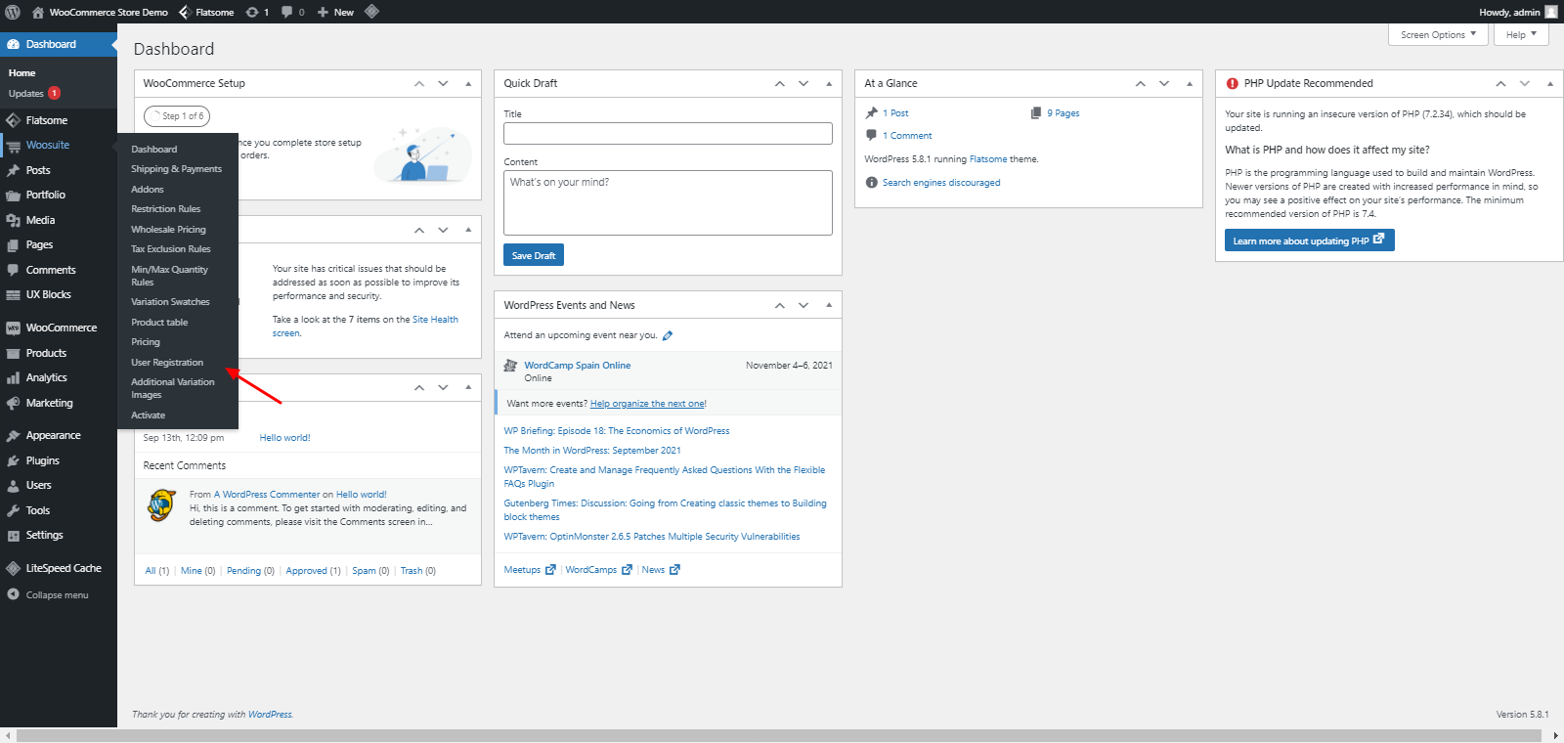Click Learn more about updating PHP
1564x743 pixels.
pyautogui.click(x=1309, y=240)
